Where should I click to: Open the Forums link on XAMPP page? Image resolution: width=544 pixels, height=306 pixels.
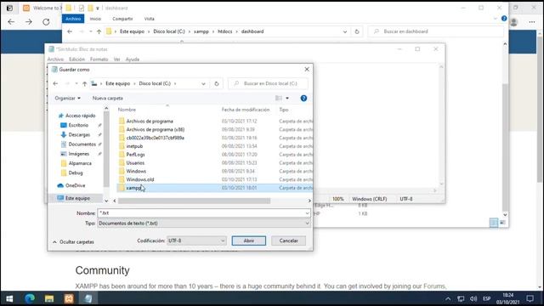click(434, 286)
